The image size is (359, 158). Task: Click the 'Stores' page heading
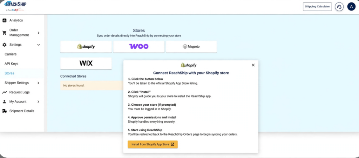(x=139, y=31)
